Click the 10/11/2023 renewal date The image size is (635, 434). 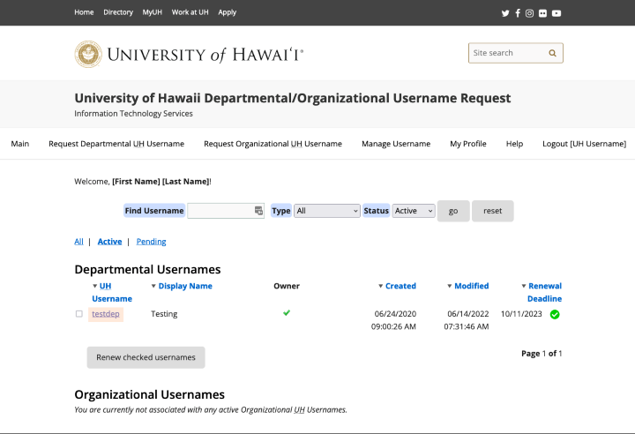521,314
